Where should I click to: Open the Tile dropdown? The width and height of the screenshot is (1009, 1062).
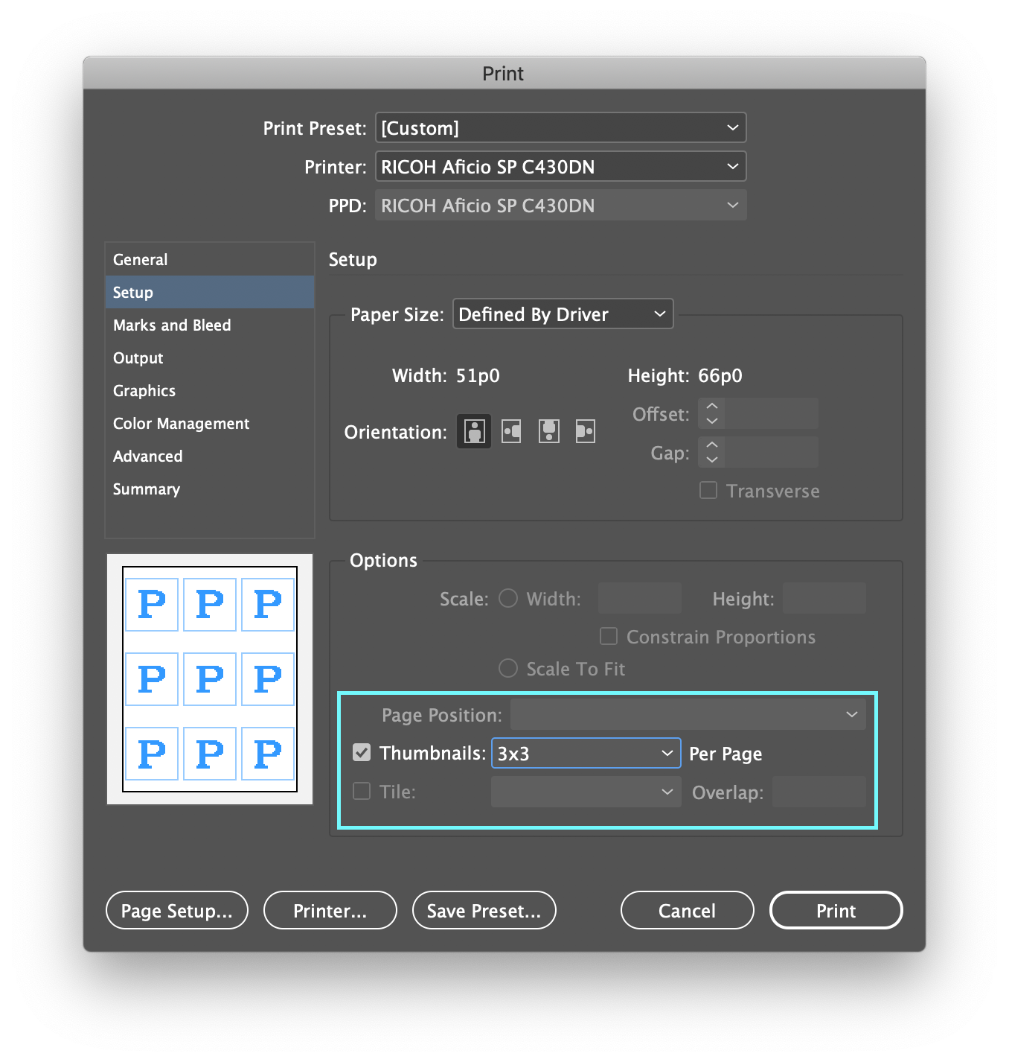click(586, 792)
